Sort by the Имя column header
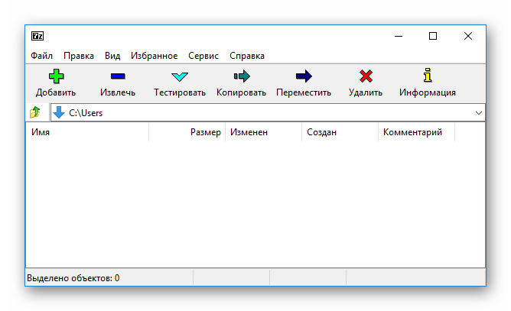 pyautogui.click(x=87, y=132)
